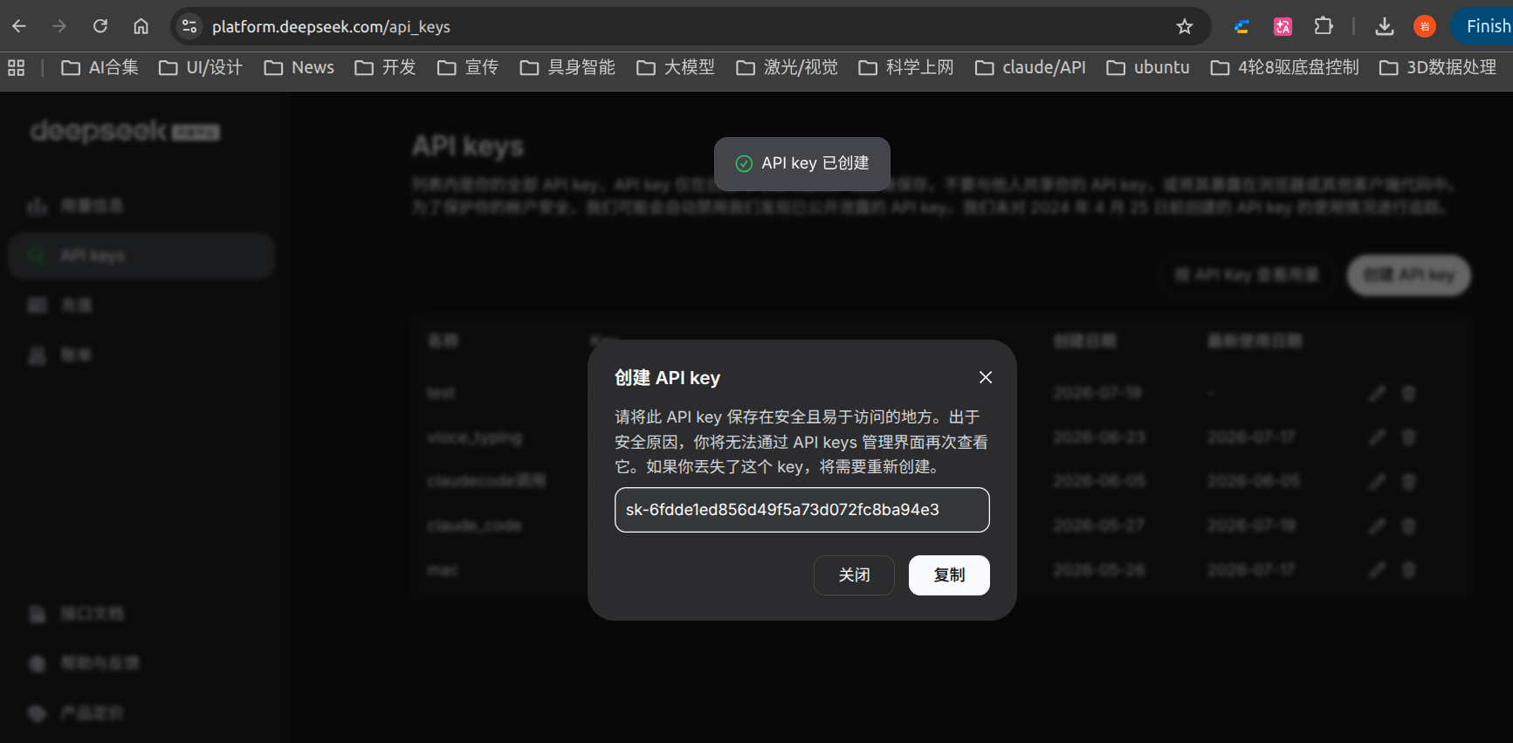Delete the key created 2026-05-27
Viewport: 1513px width, 743px height.
pos(1408,526)
